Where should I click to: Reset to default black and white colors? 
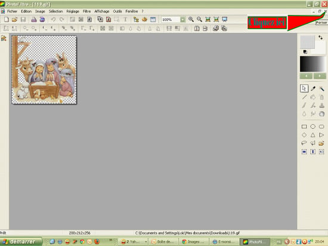tap(305, 51)
